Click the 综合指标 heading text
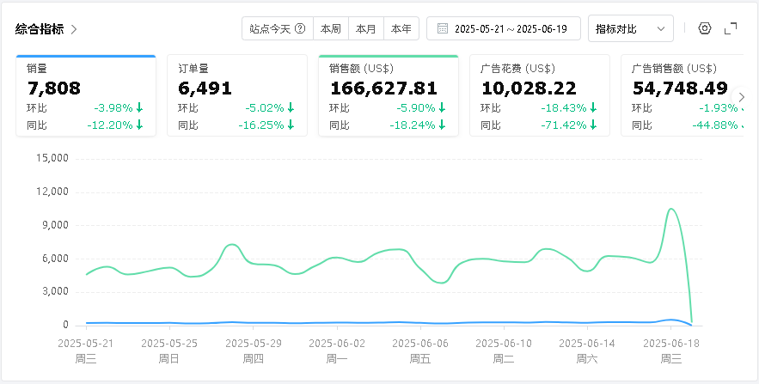The width and height of the screenshot is (759, 384). (40, 29)
